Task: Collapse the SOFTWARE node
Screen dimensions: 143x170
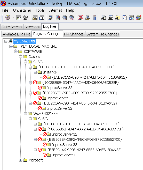Action: [x=15, y=51]
